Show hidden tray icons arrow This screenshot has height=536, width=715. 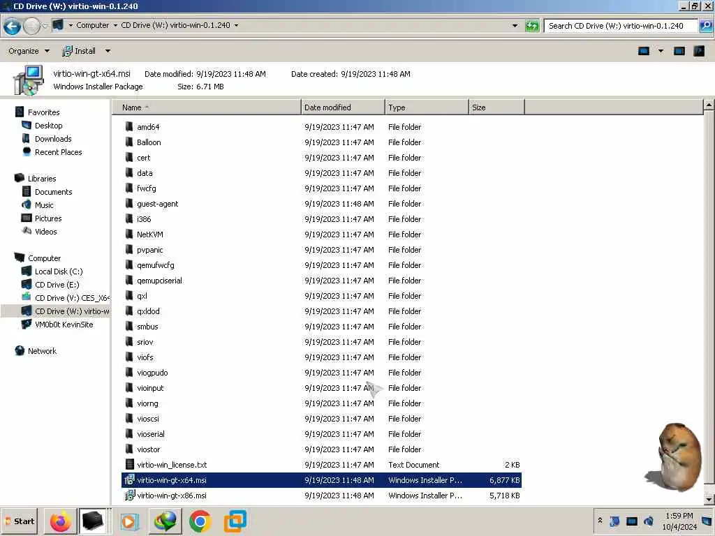(x=600, y=521)
